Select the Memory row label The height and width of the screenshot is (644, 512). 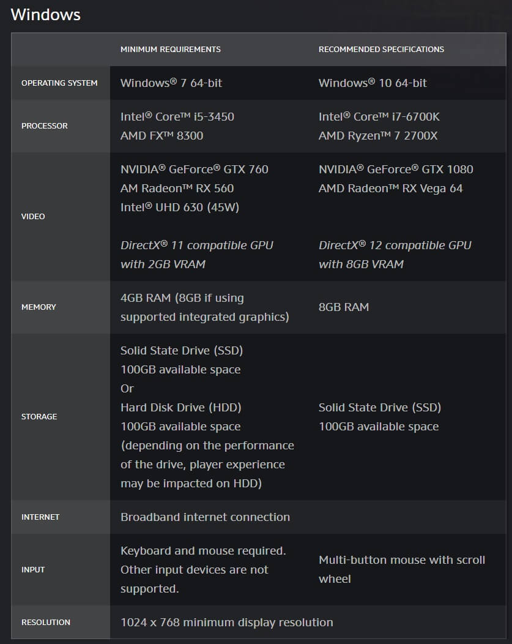coord(39,307)
